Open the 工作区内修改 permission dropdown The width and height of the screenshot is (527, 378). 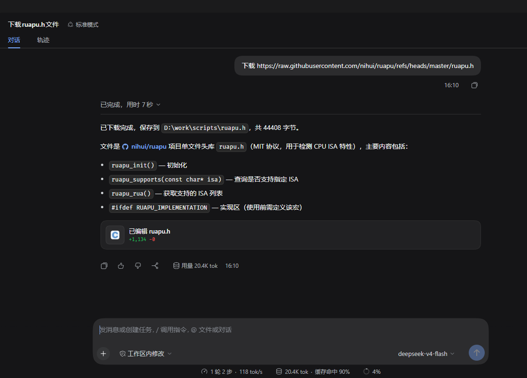pyautogui.click(x=146, y=354)
